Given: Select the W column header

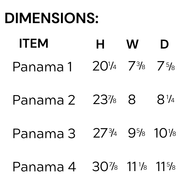Looking at the screenshot, I should pyautogui.click(x=132, y=45).
